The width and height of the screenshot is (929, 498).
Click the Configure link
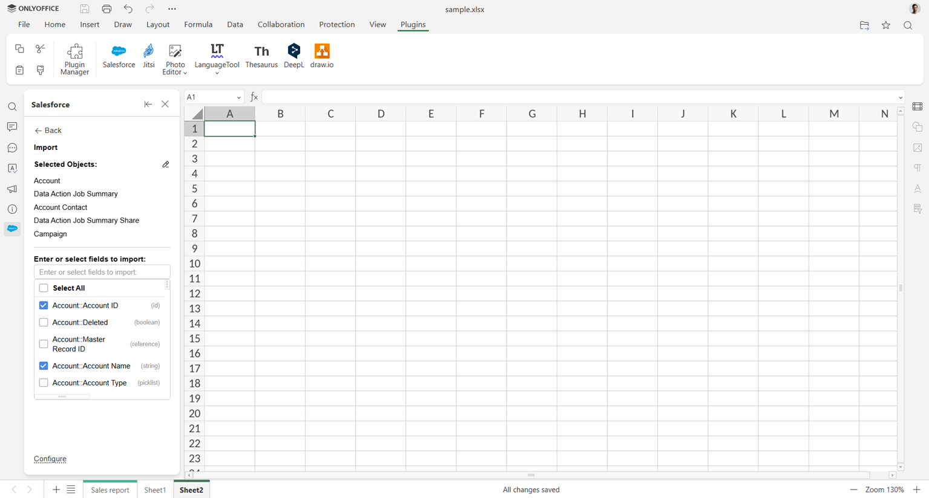pos(50,459)
